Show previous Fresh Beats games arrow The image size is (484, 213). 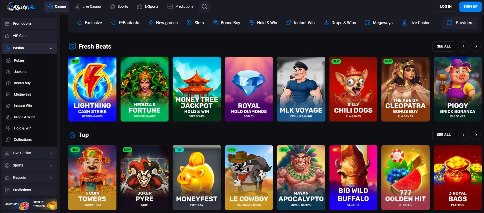[463, 47]
